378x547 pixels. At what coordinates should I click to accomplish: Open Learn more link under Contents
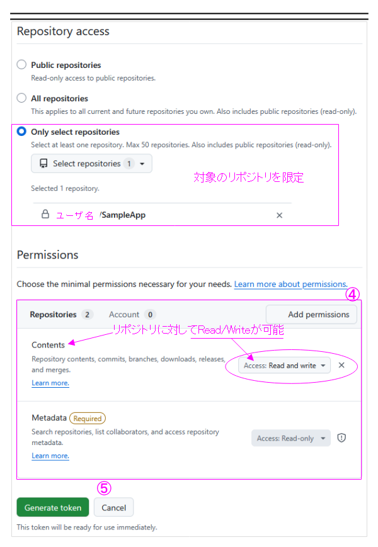(50, 383)
